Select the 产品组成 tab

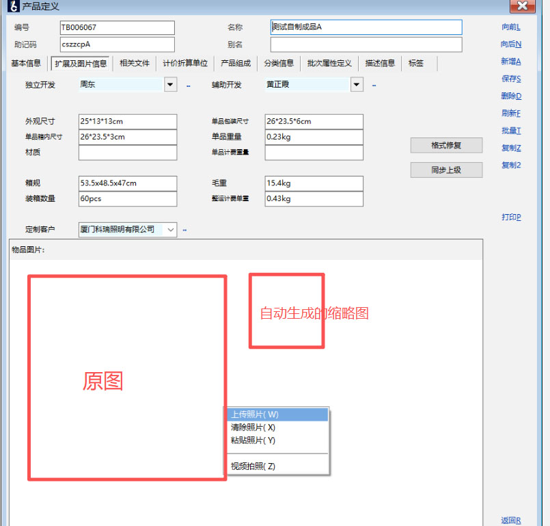tap(235, 64)
